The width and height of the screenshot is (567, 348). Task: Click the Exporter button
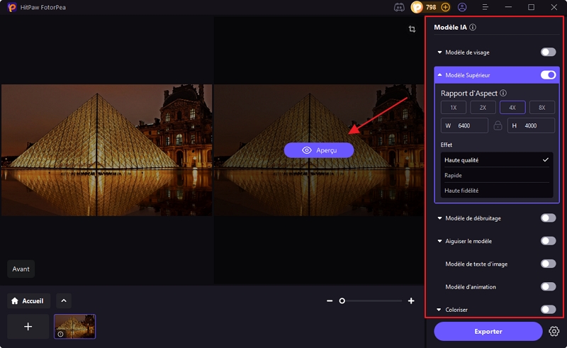click(488, 331)
